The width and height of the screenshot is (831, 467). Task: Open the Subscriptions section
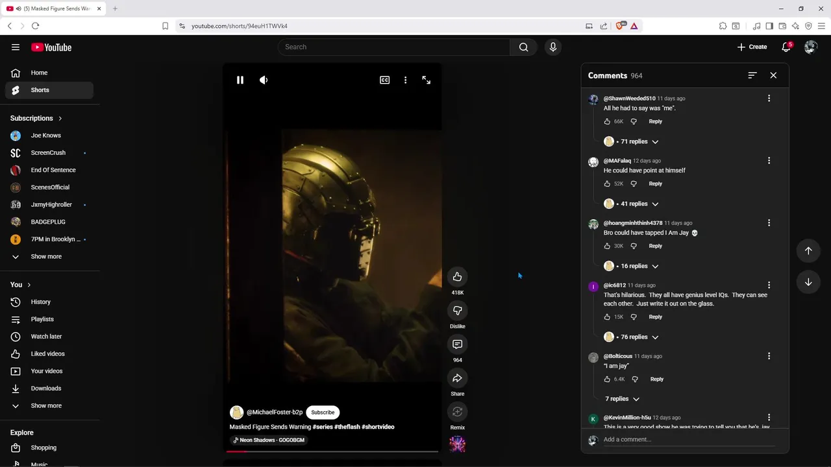pos(36,119)
